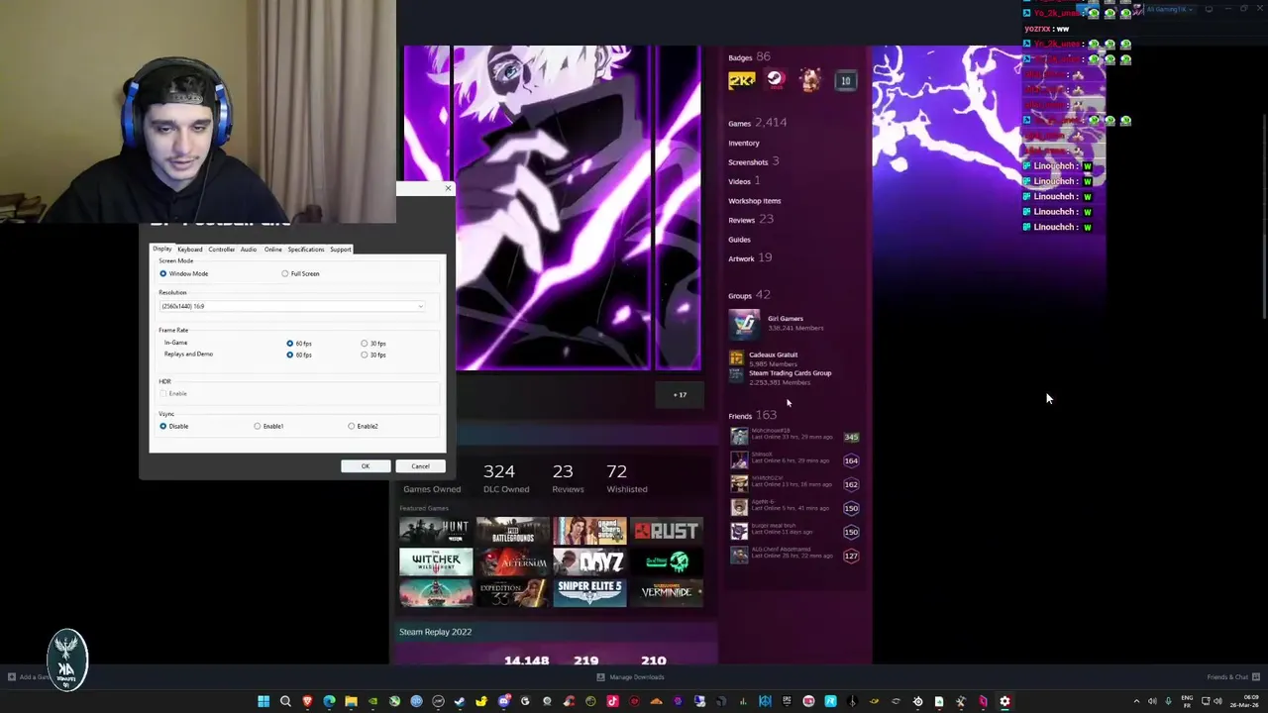1268x713 pixels.
Task: Open the Games 2,414 link
Action: (758, 123)
